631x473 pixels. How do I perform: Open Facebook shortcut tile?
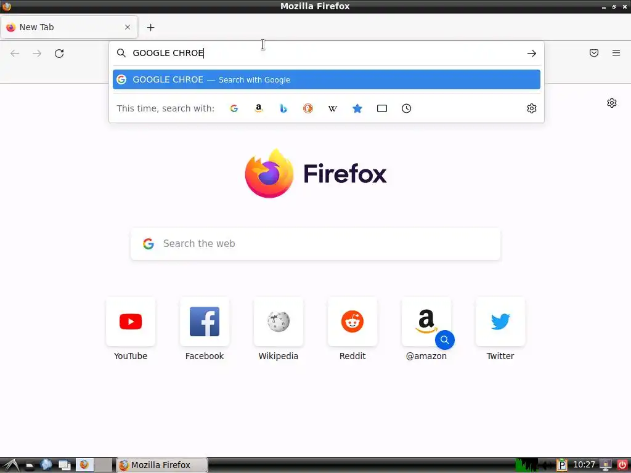click(205, 321)
